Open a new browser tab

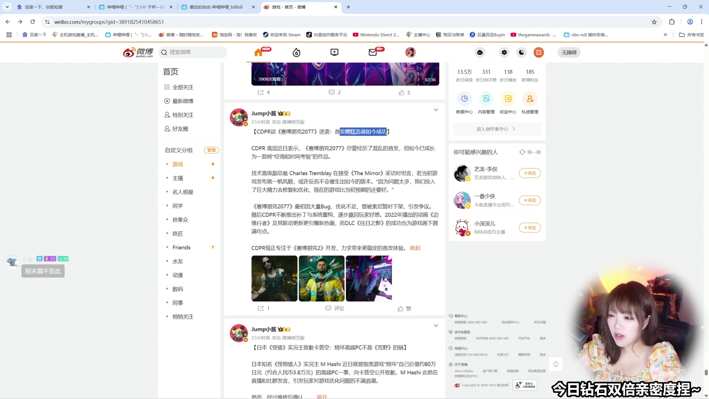pyautogui.click(x=348, y=7)
